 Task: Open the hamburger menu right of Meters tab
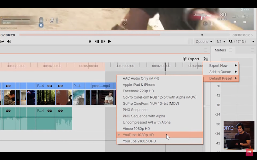pos(252,50)
